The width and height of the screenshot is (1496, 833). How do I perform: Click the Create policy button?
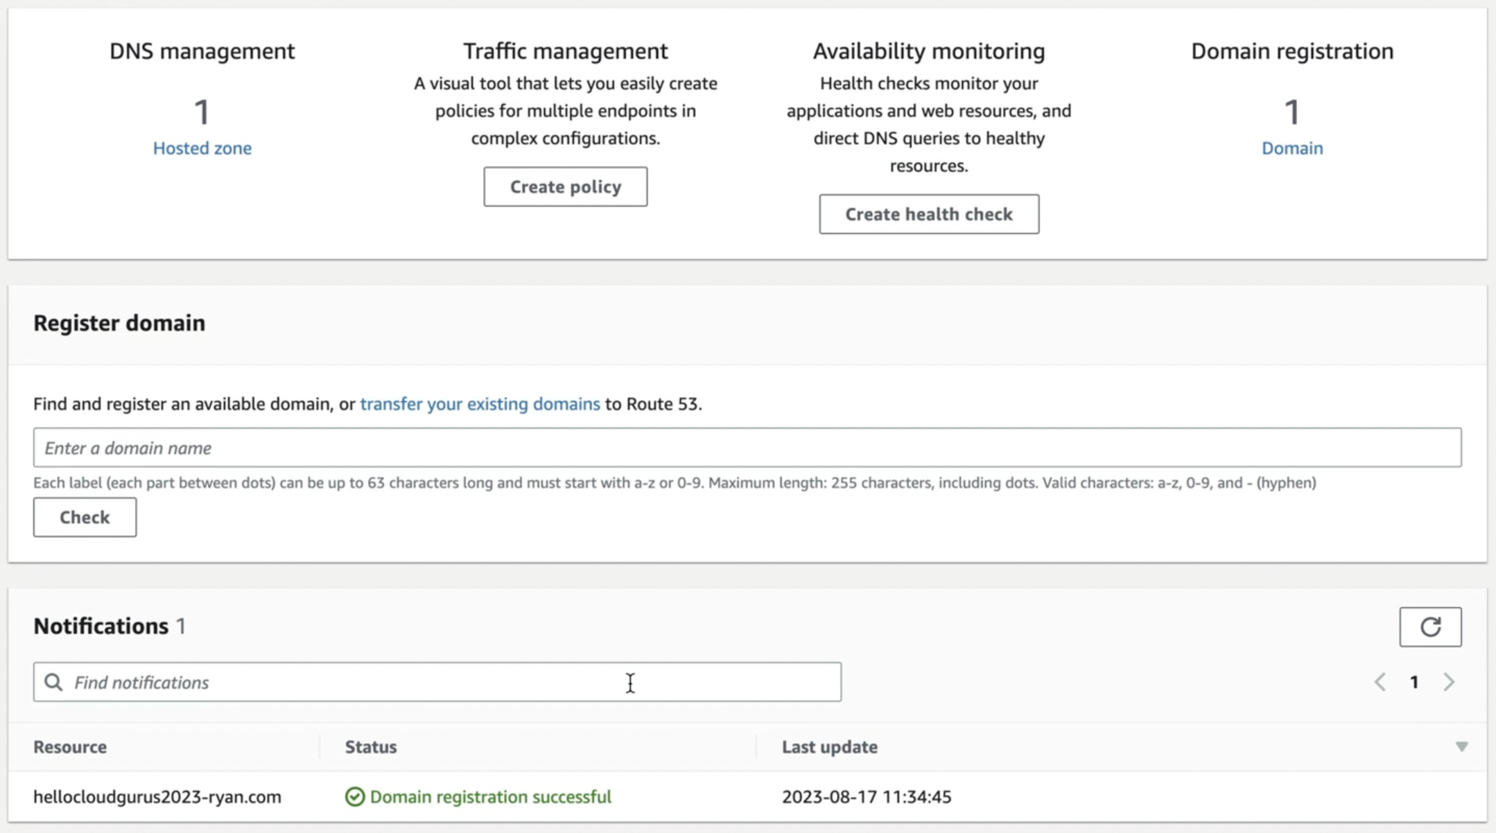tap(566, 186)
